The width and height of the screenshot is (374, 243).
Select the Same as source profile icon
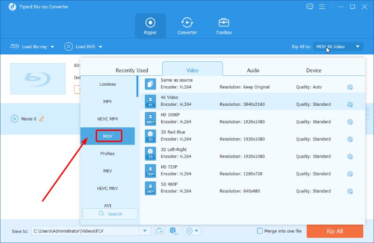(151, 84)
